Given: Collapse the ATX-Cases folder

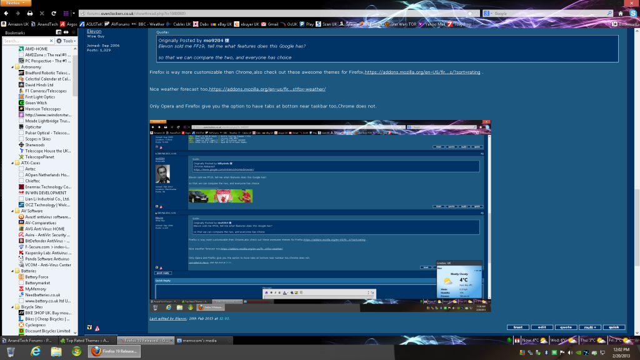Looking at the screenshot, I should [12, 163].
